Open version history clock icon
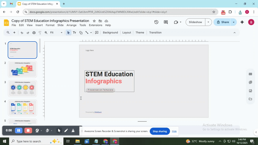 click(156, 22)
